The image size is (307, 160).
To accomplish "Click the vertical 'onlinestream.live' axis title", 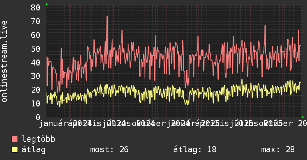I will 4,61.
